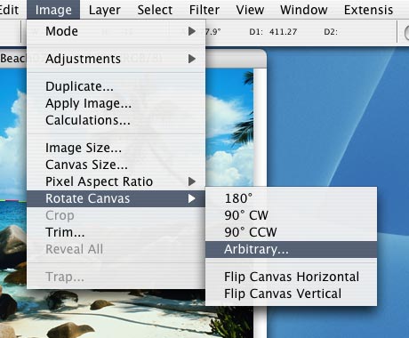Open the Window menu
409x338 pixels.
point(304,10)
